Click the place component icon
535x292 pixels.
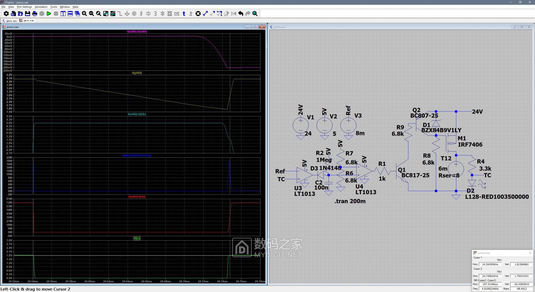click(x=169, y=14)
